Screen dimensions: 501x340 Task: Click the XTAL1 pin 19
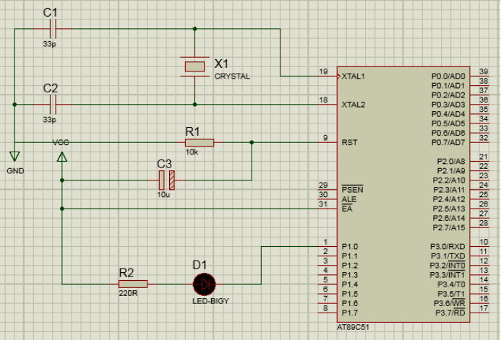click(x=327, y=76)
